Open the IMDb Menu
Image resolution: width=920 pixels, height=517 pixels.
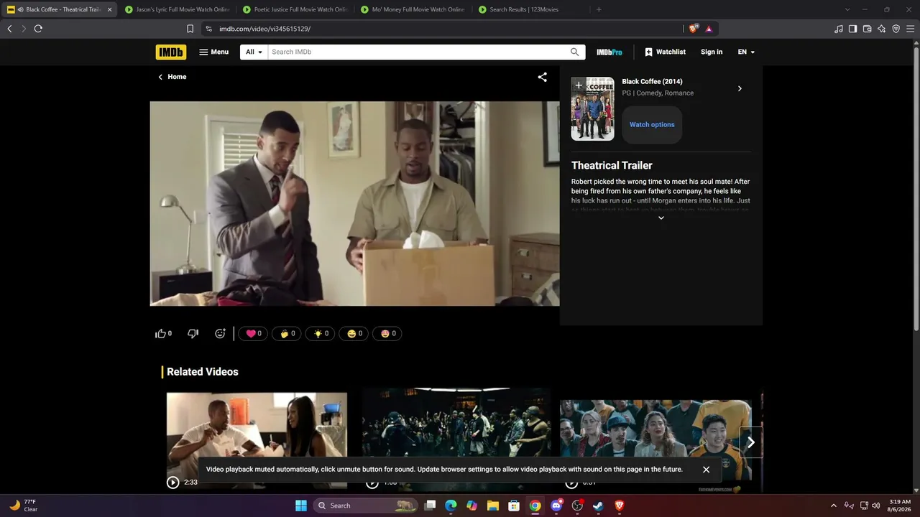coord(213,52)
